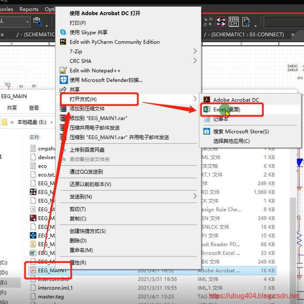
Task: Click the Microsoft Defender shield icon
Action: [x=64, y=80]
